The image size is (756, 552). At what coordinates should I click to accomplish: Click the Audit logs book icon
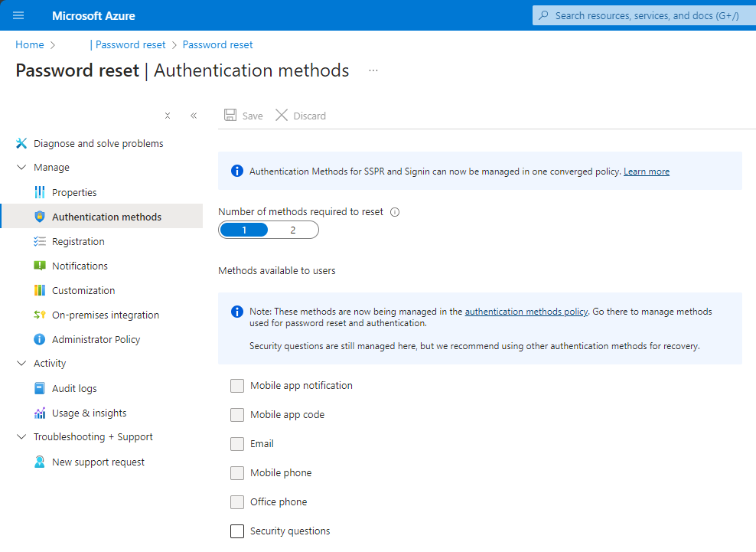pyautogui.click(x=40, y=388)
